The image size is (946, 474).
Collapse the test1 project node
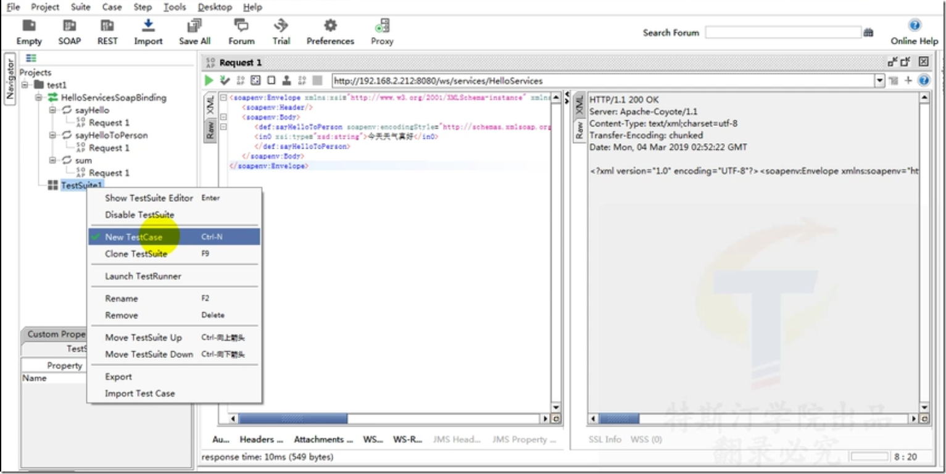25,85
